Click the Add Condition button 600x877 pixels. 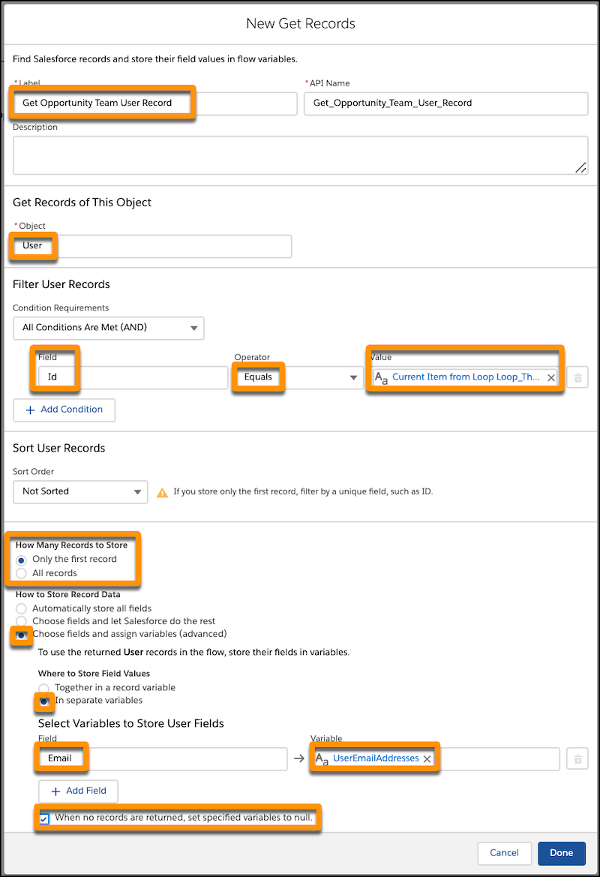(x=64, y=410)
